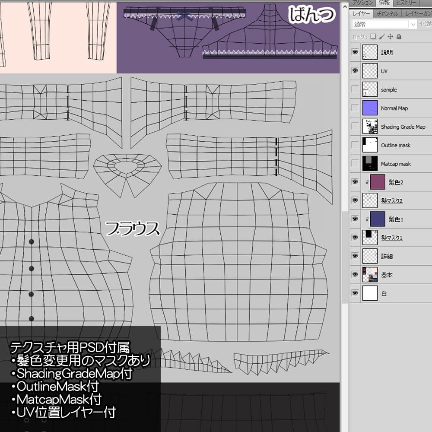This screenshot has width=432, height=432.
Task: Switch to the アクション tab
Action: [363, 3]
